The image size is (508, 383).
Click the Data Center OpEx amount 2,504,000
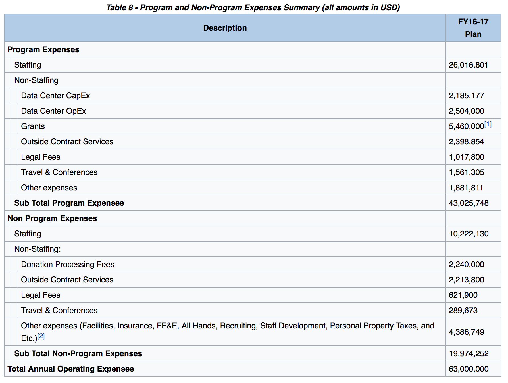[467, 111]
